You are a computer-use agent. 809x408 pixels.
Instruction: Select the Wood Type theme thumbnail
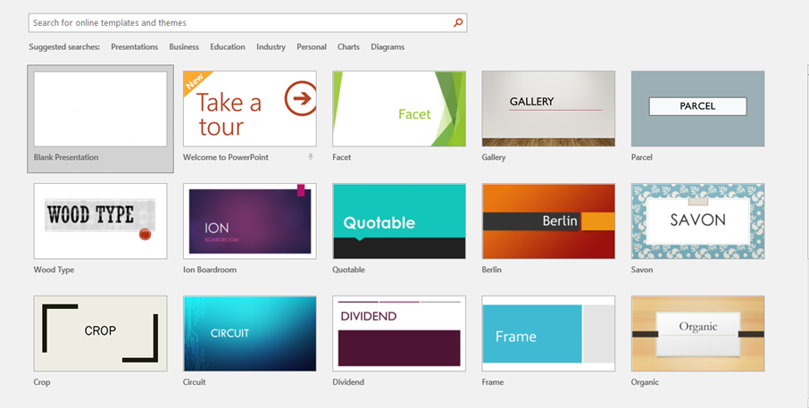click(100, 221)
